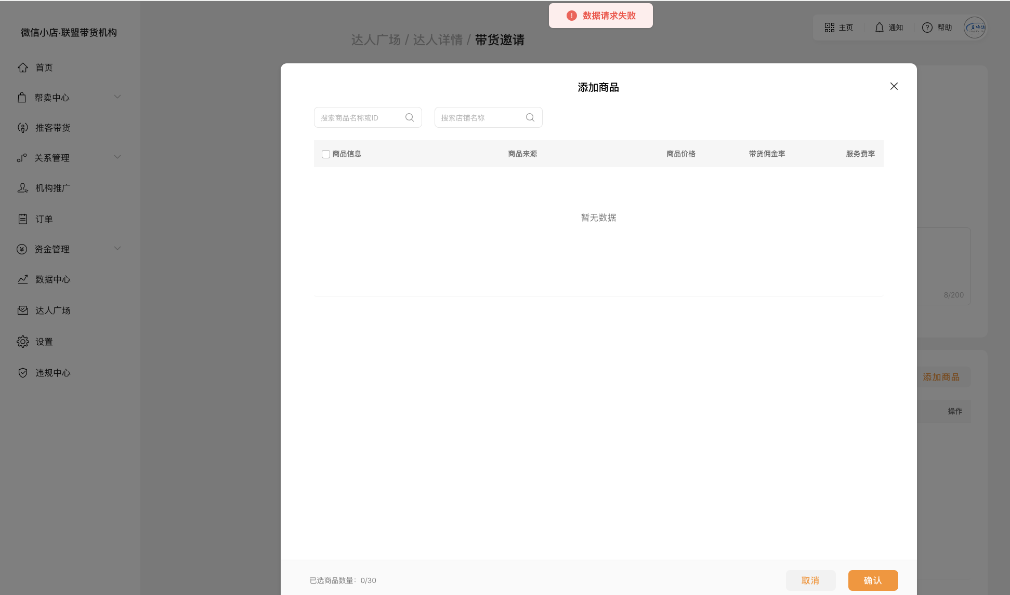
Task: Open notifications bell icon
Action: pyautogui.click(x=879, y=28)
